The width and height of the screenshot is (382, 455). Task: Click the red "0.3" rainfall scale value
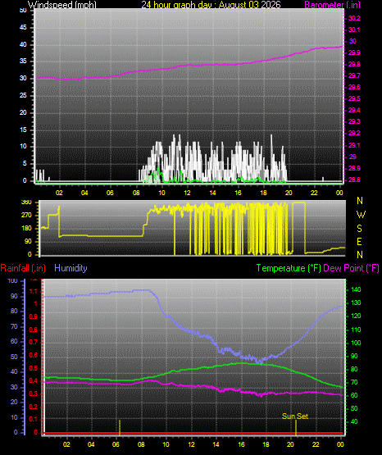pos(34,394)
